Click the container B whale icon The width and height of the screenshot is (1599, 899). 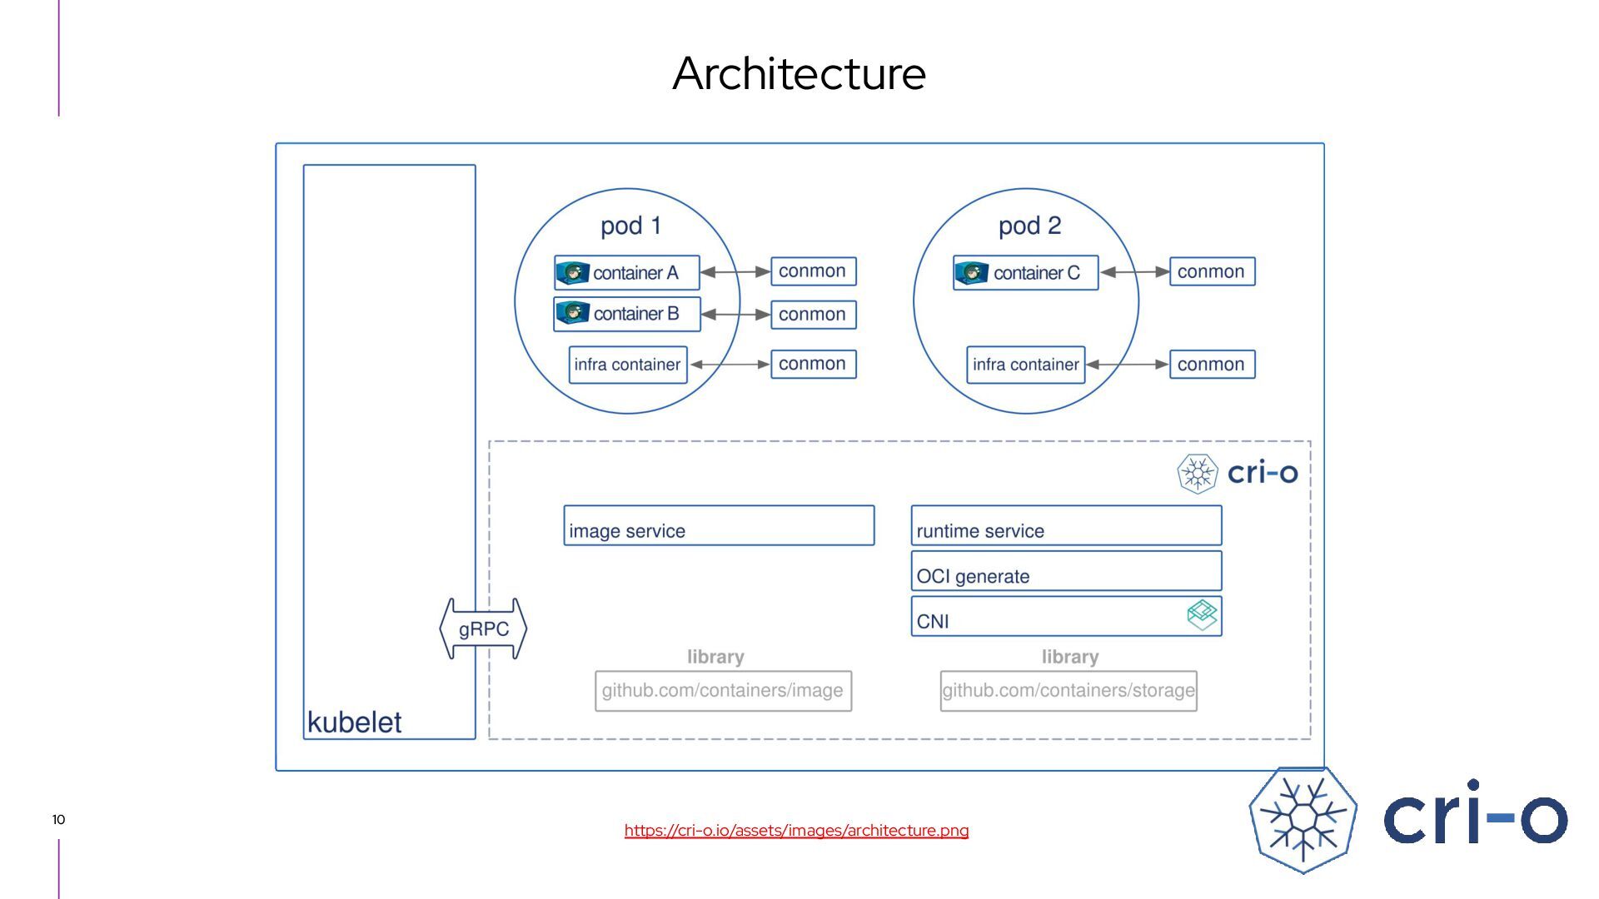[572, 313]
